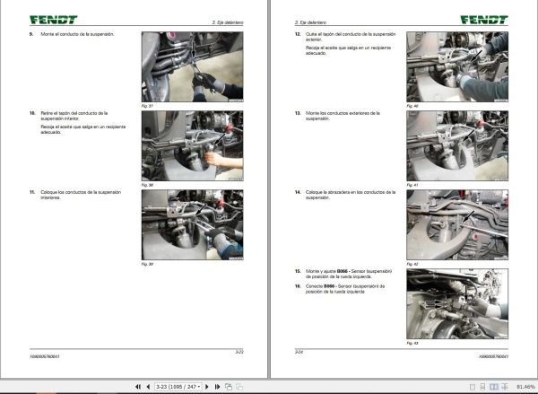
Task: Open the page number dropdown arrow
Action: pyautogui.click(x=199, y=387)
